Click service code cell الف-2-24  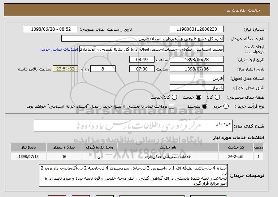[236, 157]
